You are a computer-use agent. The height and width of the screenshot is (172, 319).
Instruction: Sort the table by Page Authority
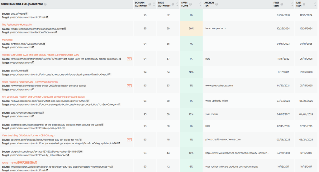click(x=177, y=4)
